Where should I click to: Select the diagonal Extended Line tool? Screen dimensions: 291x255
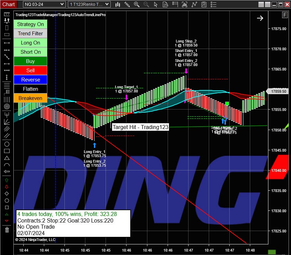coord(7,57)
